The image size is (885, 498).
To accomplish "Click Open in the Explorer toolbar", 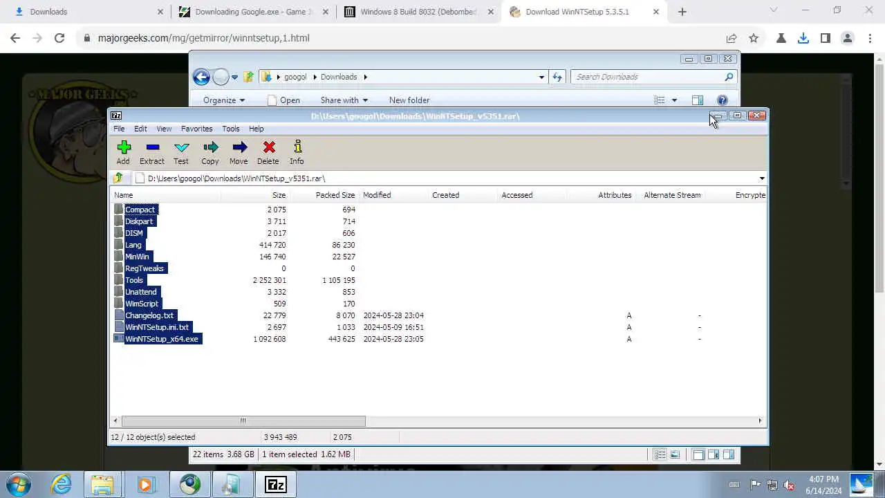I will (283, 100).
